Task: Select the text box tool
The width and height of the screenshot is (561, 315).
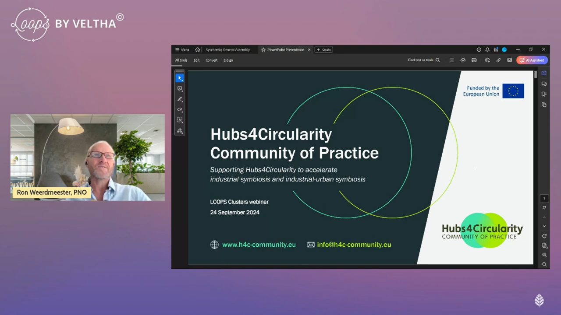Action: coord(180,120)
